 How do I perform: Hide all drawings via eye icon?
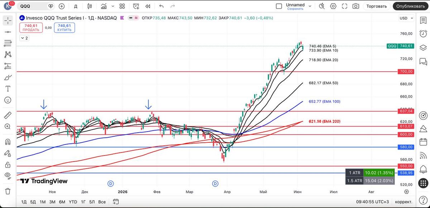pyautogui.click(x=8, y=176)
